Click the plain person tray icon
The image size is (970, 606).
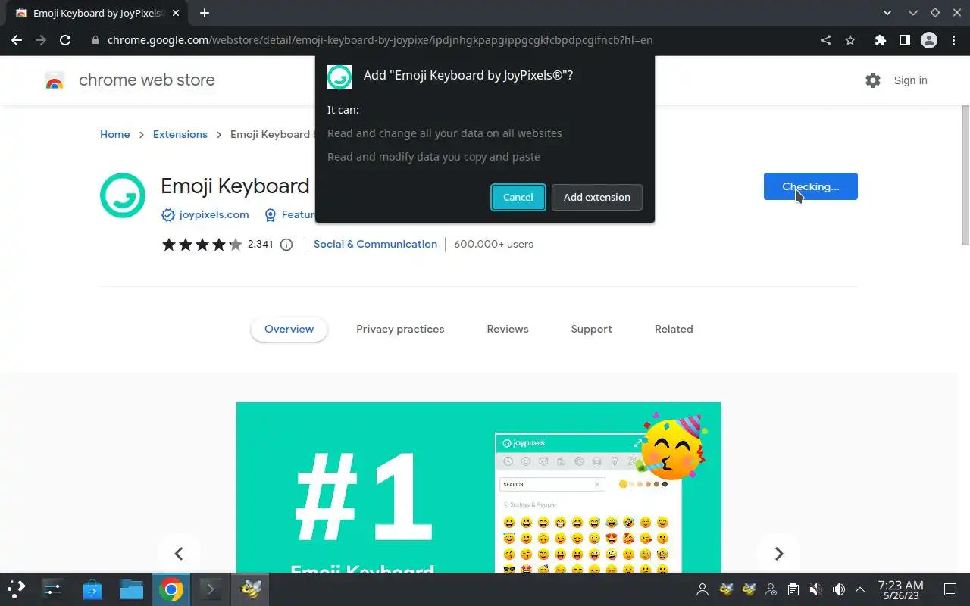pyautogui.click(x=702, y=589)
